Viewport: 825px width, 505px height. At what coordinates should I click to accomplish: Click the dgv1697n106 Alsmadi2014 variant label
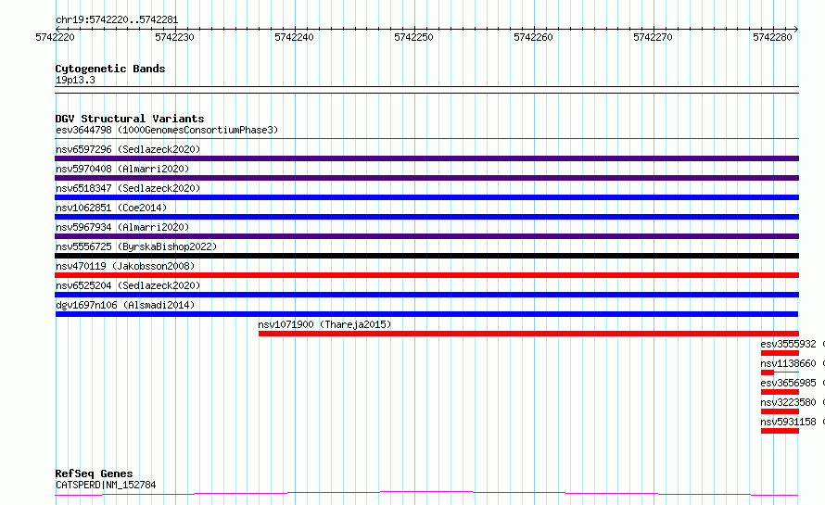(x=125, y=305)
